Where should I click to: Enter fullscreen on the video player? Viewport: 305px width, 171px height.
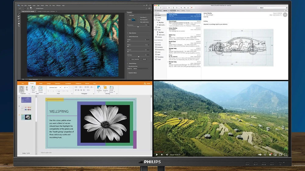click(285, 154)
